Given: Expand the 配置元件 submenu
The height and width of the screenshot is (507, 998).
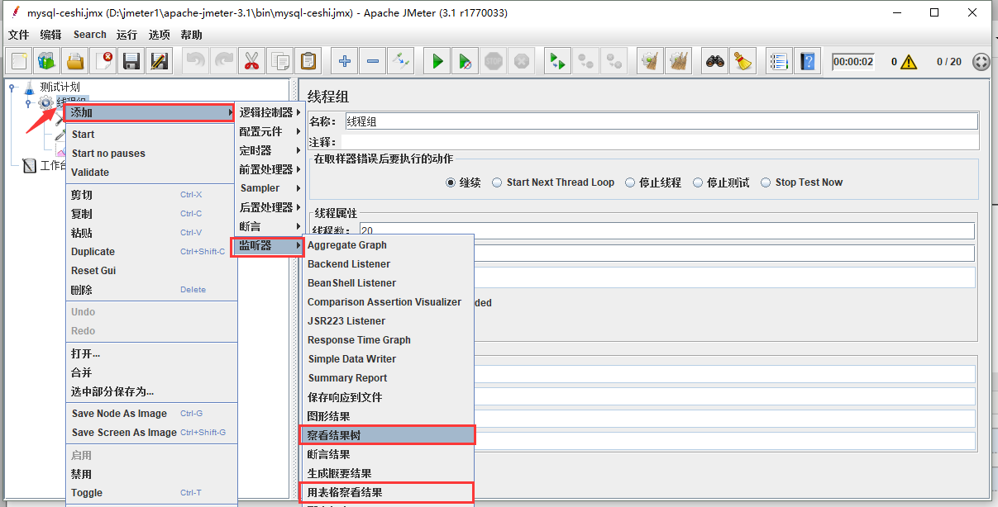Looking at the screenshot, I should pyautogui.click(x=270, y=131).
